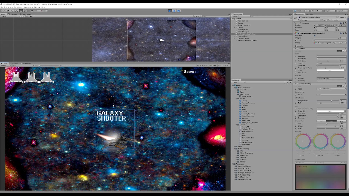This screenshot has height=196, width=349.
Task: Click the Play button
Action: click(x=170, y=11)
